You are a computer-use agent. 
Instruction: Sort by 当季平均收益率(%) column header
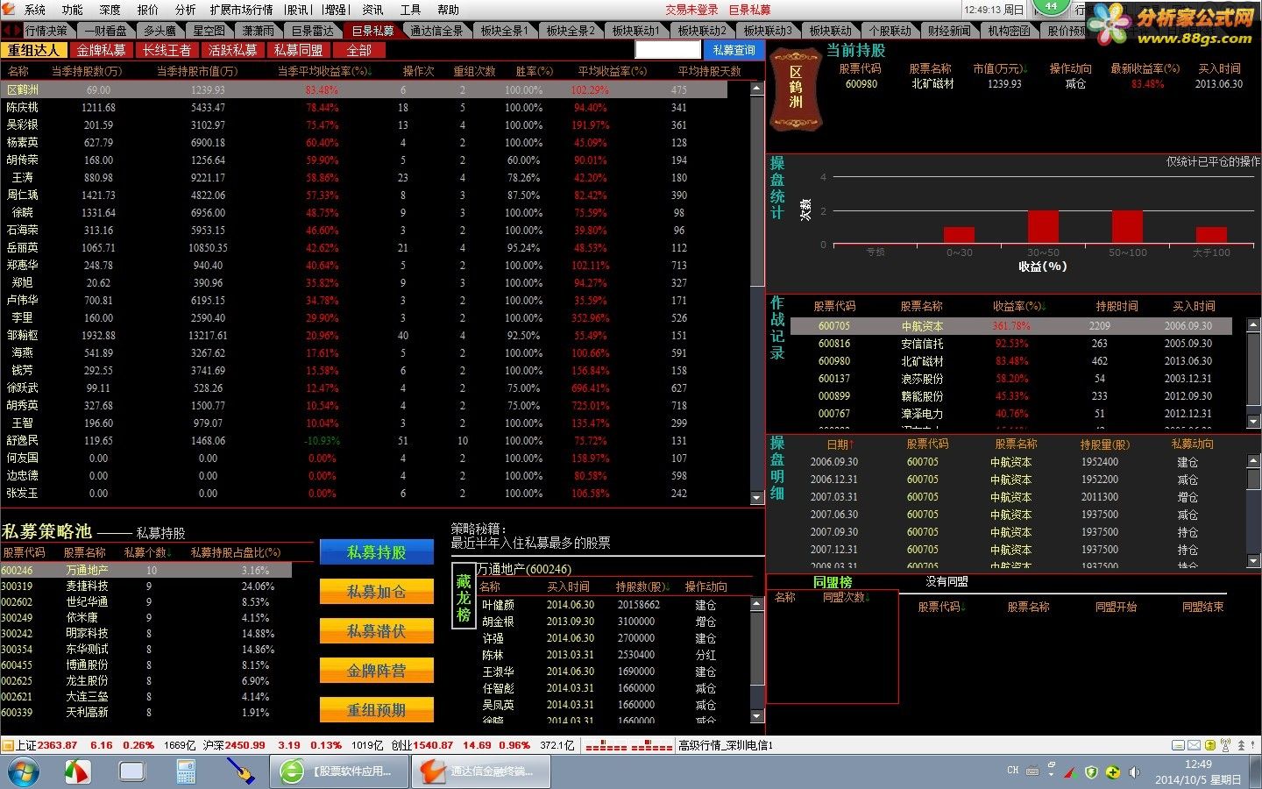pos(324,71)
